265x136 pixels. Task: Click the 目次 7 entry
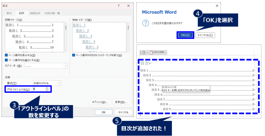coord(206,99)
